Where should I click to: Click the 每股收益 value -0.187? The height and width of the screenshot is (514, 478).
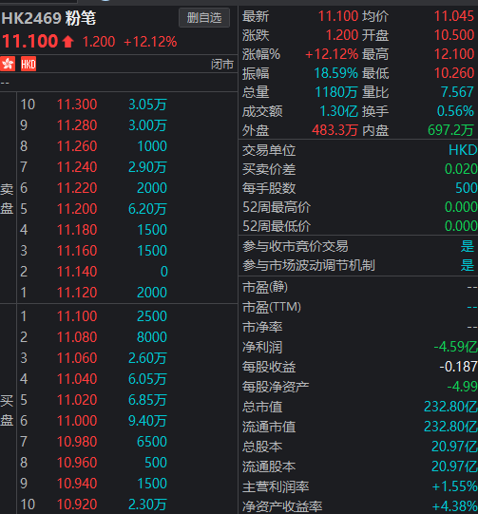(x=458, y=367)
